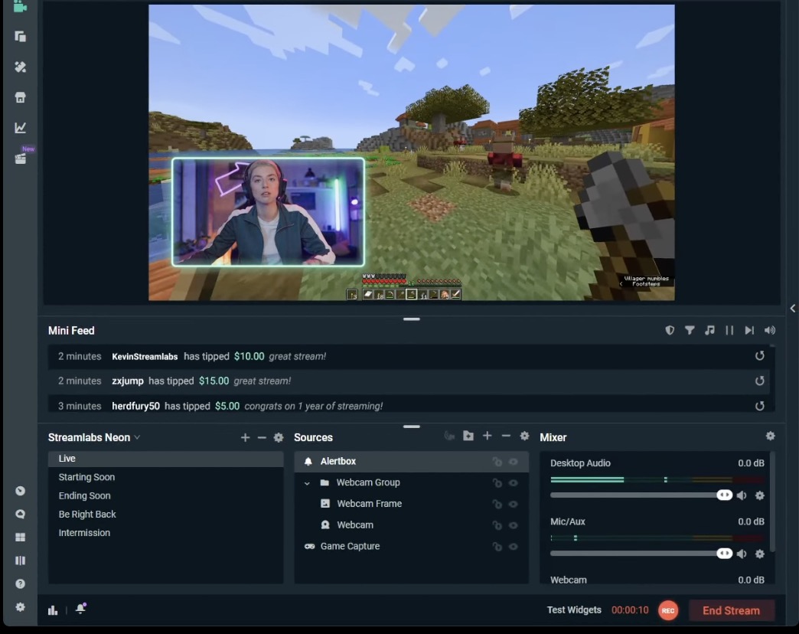Mute Mini Feed alert sounds
The height and width of the screenshot is (634, 799).
[770, 331]
